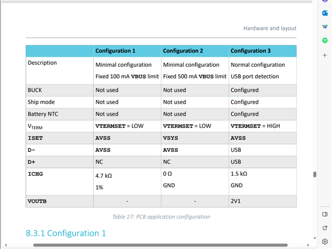
Task: Toggle the split screen sidebar icon
Action: 325,214
